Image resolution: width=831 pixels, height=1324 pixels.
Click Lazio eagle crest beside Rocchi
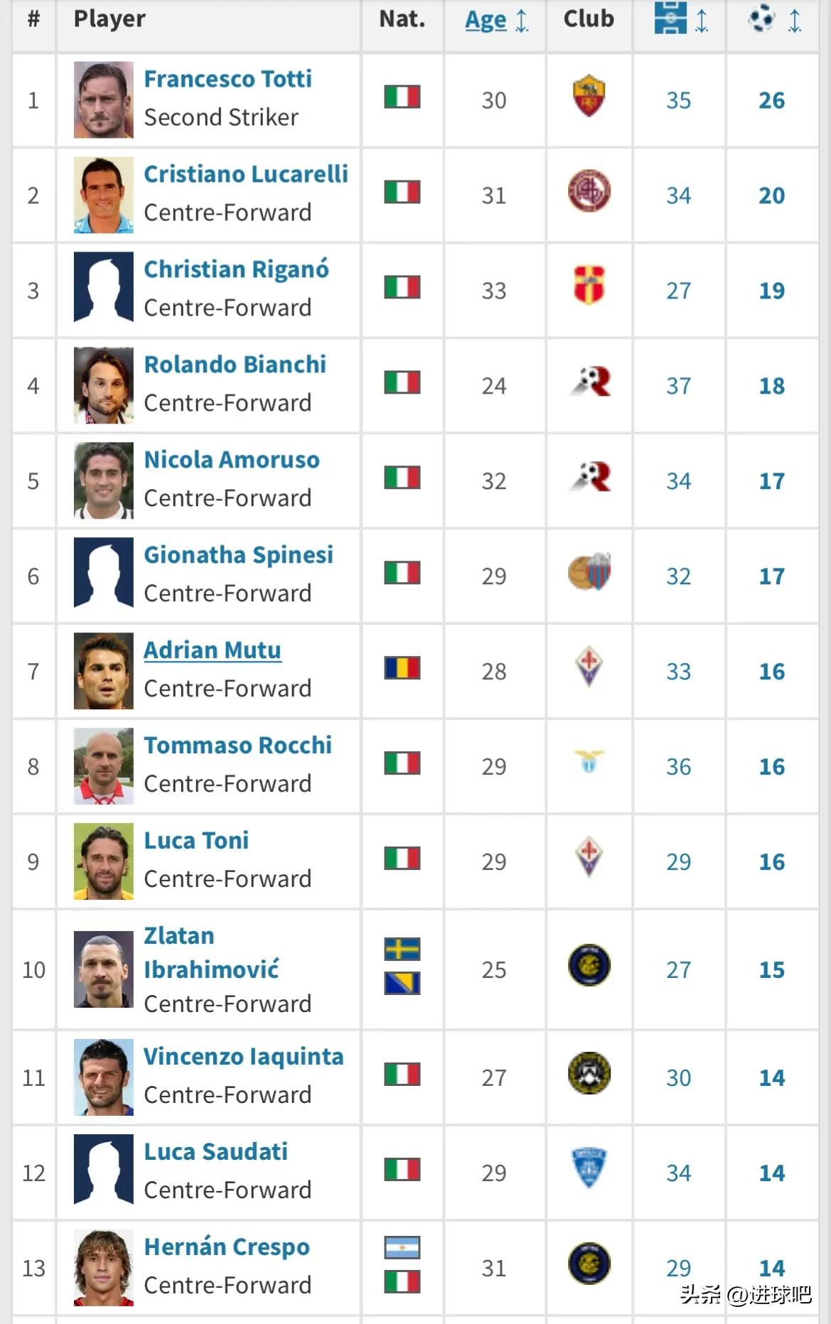point(589,762)
